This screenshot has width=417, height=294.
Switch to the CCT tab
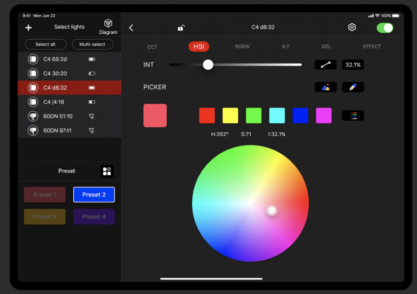(x=152, y=47)
